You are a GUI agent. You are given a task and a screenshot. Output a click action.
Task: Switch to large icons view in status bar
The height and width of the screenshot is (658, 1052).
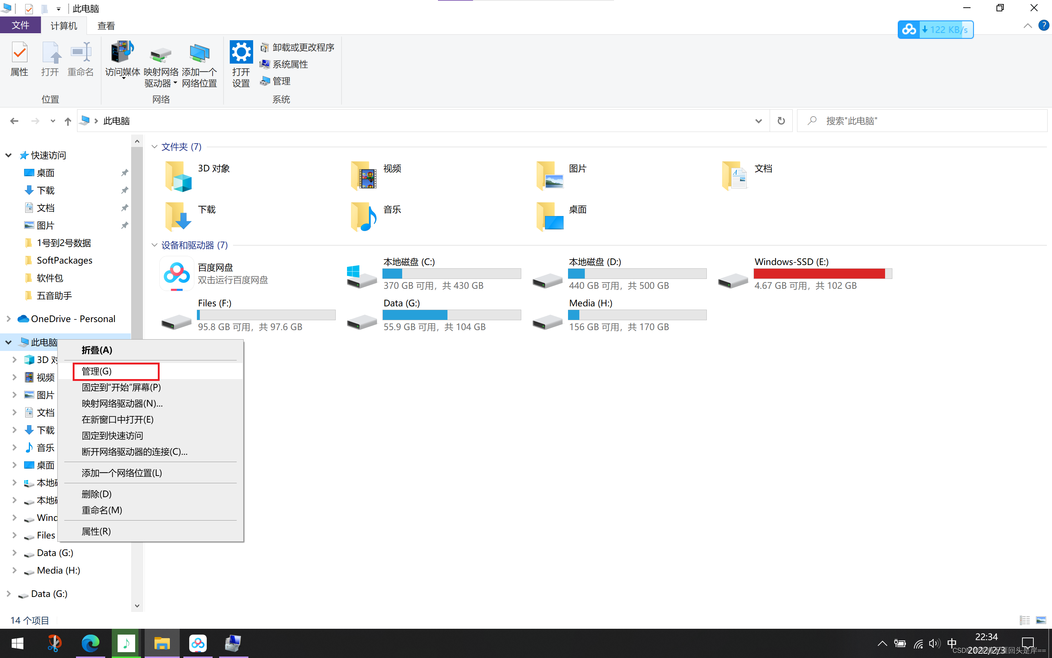(x=1041, y=620)
